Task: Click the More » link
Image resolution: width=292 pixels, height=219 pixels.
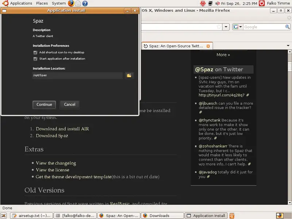Action: (x=223, y=55)
